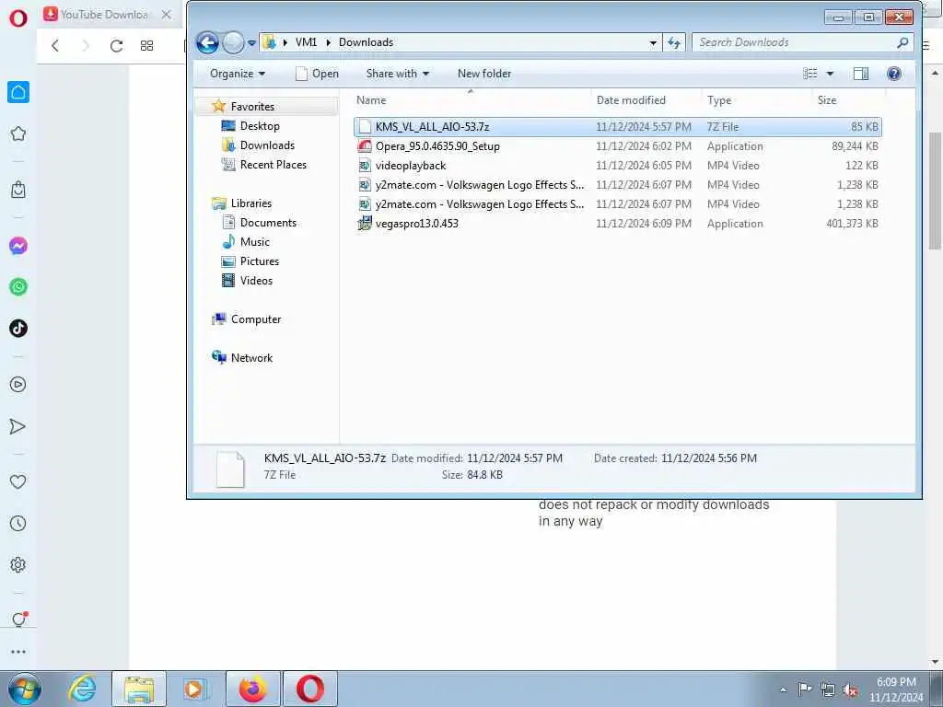This screenshot has width=943, height=707.
Task: Expand address bar history dropdown
Action: [x=653, y=42]
